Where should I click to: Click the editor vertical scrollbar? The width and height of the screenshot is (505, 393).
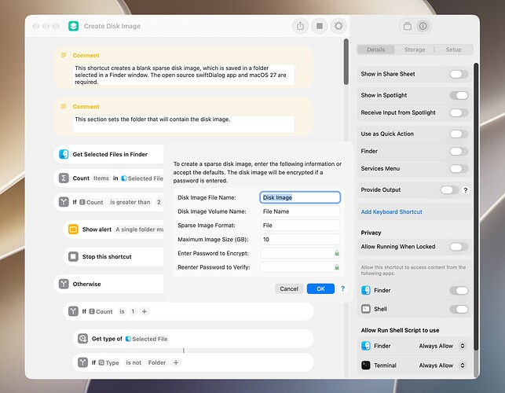click(x=346, y=61)
